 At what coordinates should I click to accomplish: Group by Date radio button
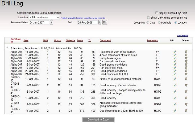(x=148, y=23)
